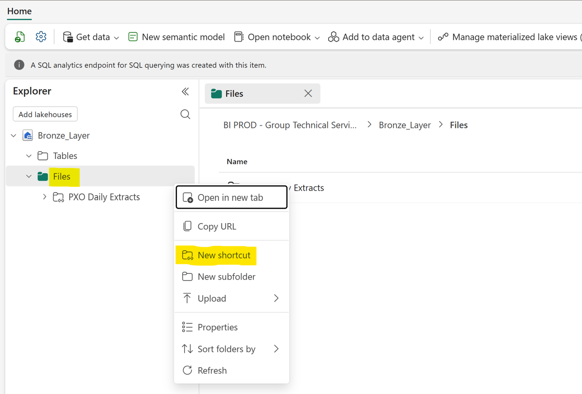Collapse the Bronze_Layer tree node
Screen dimensions: 582x394
[14, 136]
